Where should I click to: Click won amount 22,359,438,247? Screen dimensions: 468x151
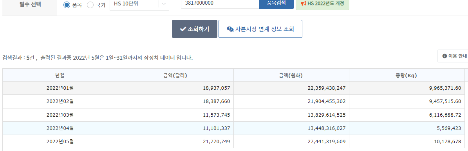pyautogui.click(x=327, y=88)
